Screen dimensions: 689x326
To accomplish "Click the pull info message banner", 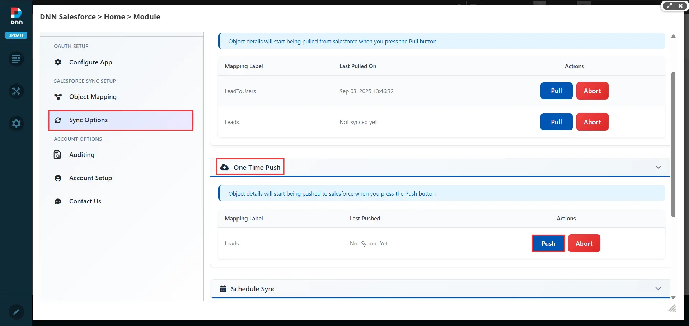I will pos(441,41).
